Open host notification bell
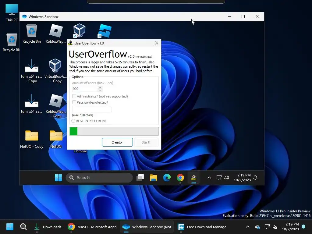Viewport: 312px width, 234px height. 304,227
